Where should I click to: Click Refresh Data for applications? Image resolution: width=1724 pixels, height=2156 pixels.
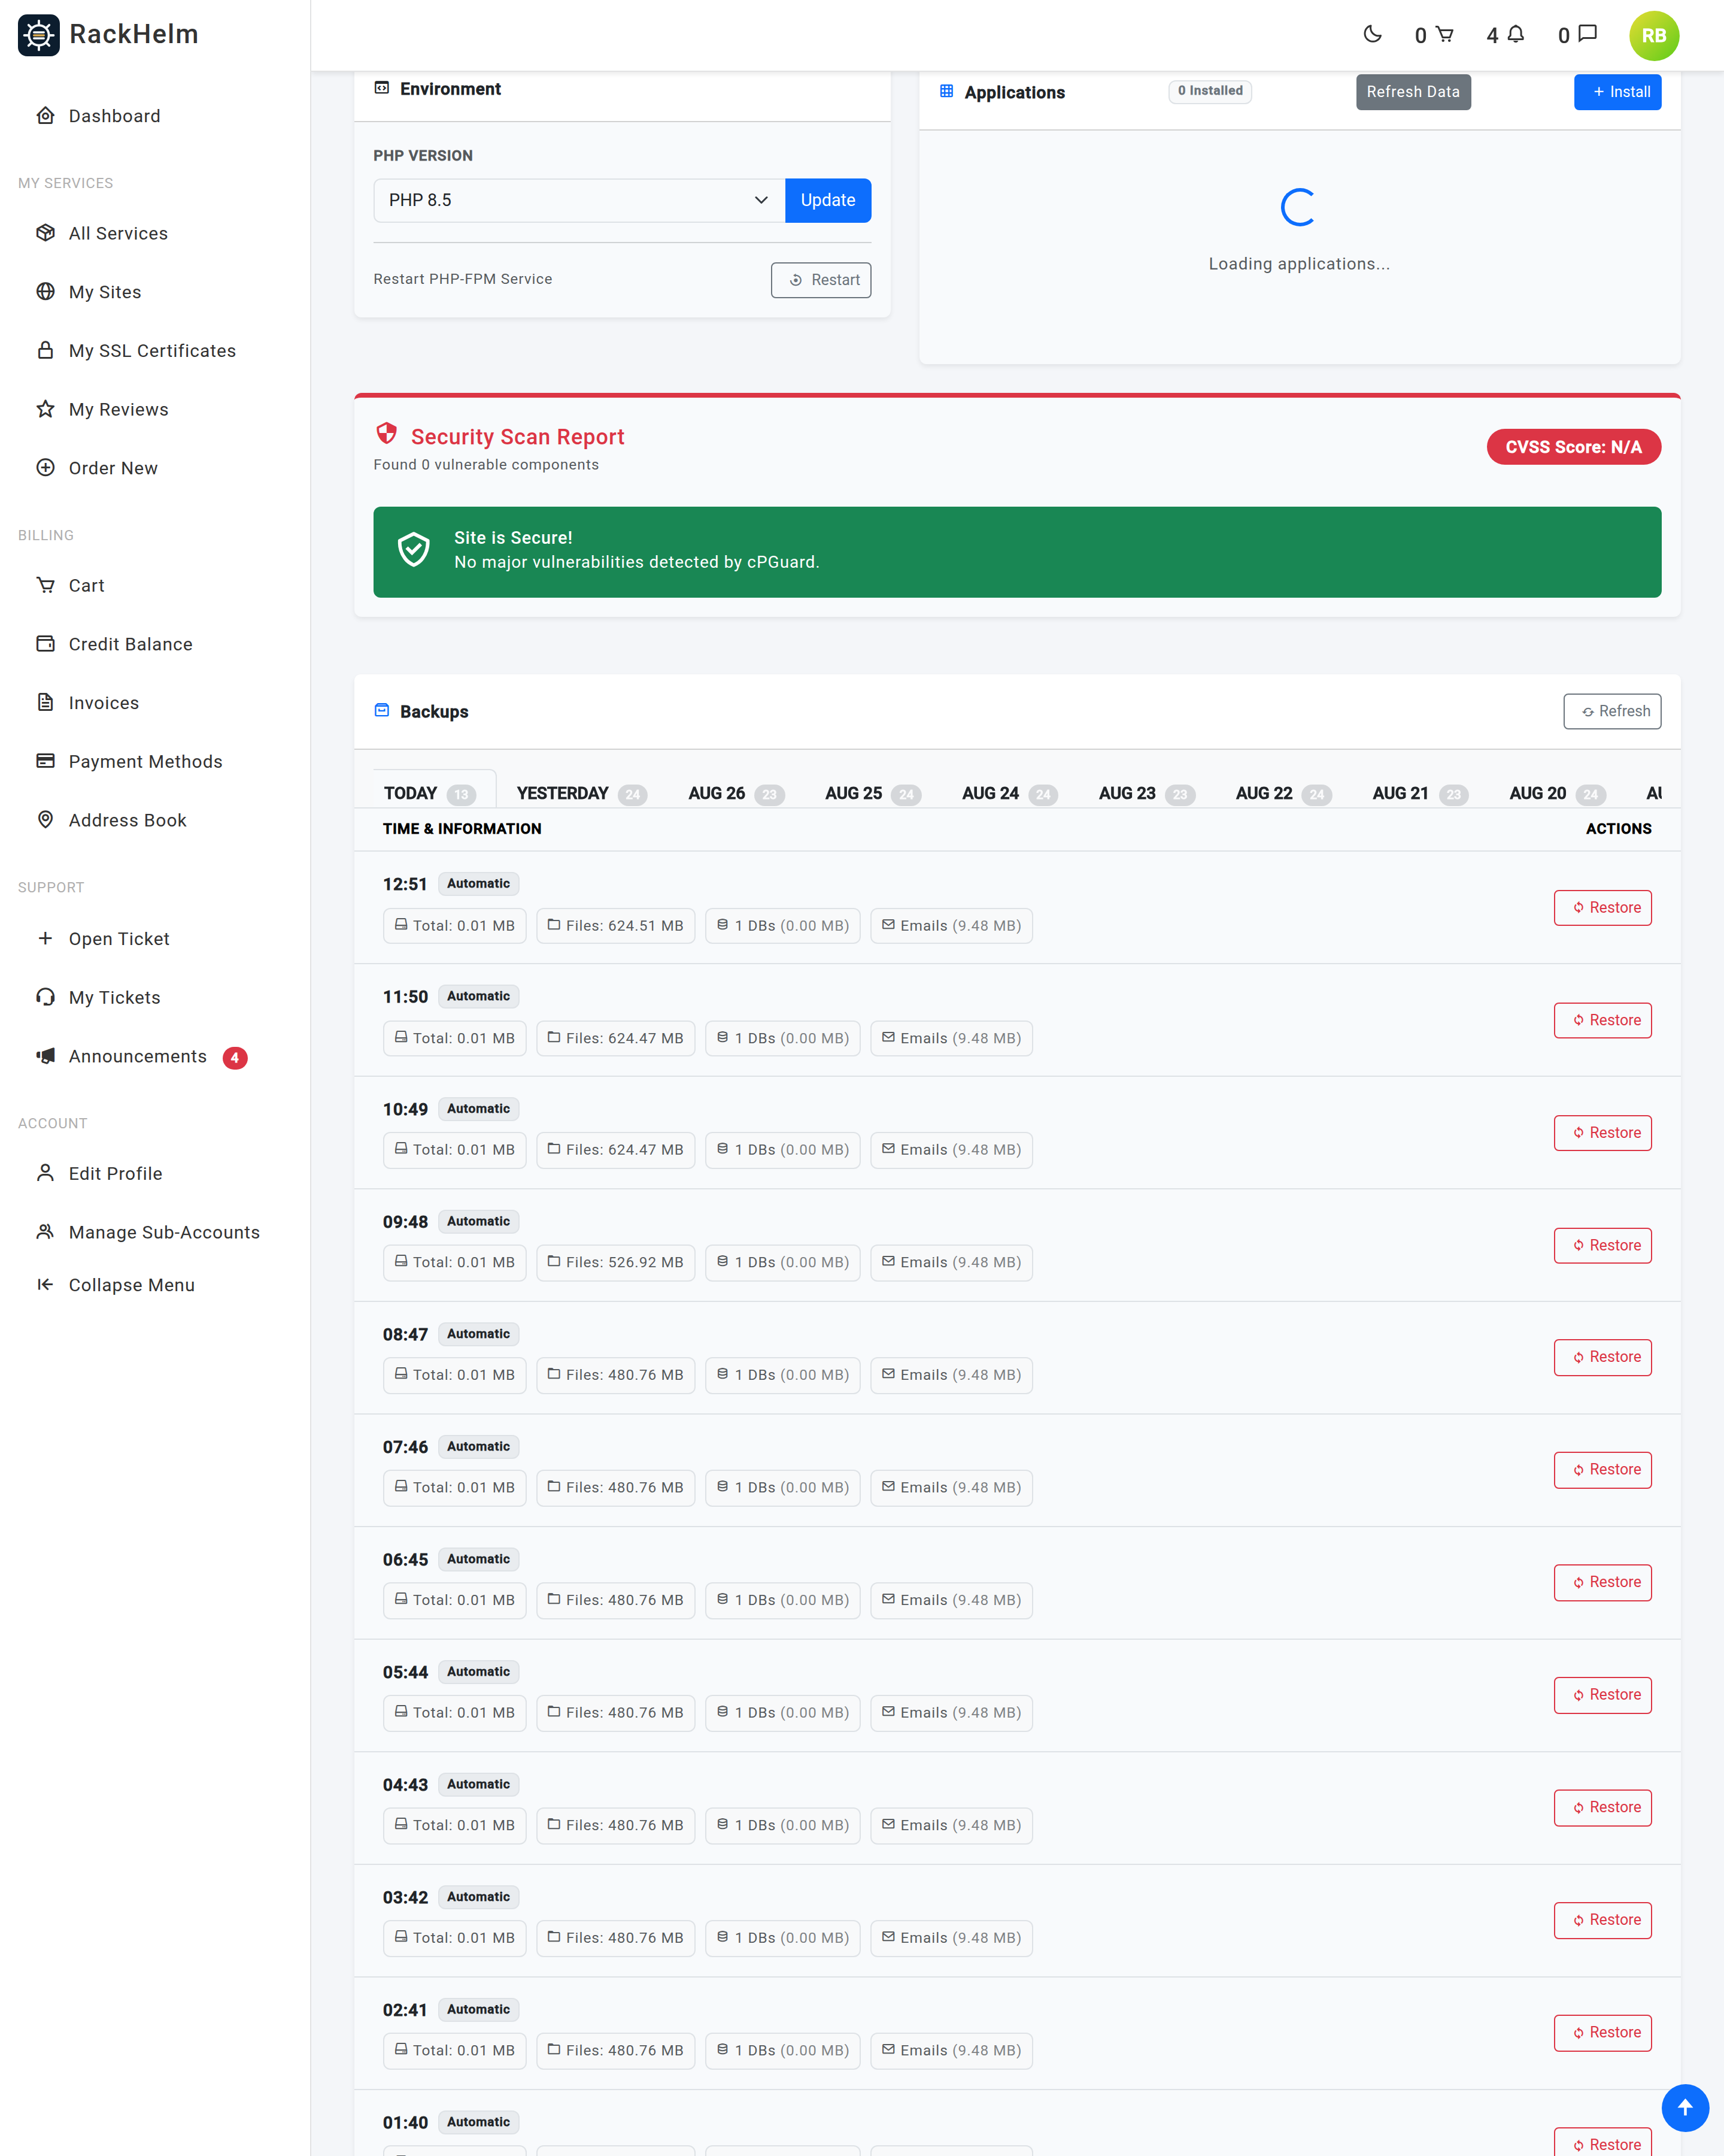1413,92
